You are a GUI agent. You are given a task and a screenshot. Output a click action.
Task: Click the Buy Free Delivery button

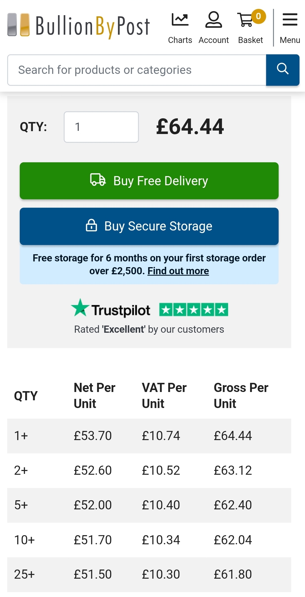coord(149,181)
